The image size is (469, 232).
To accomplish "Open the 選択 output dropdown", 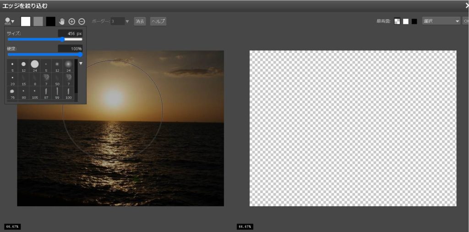I will click(441, 21).
